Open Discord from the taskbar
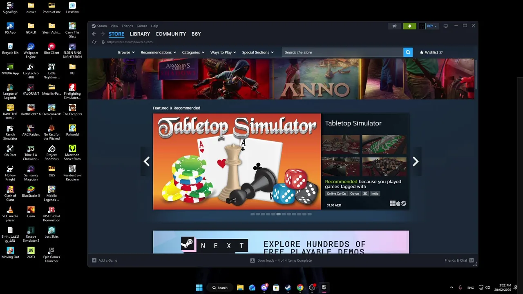The height and width of the screenshot is (294, 523). [x=264, y=287]
